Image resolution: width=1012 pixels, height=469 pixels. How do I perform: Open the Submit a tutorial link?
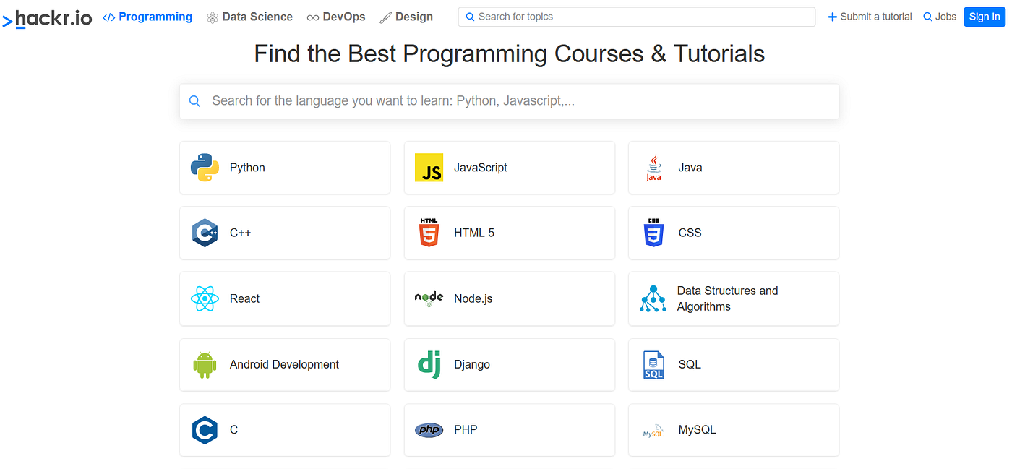point(870,17)
